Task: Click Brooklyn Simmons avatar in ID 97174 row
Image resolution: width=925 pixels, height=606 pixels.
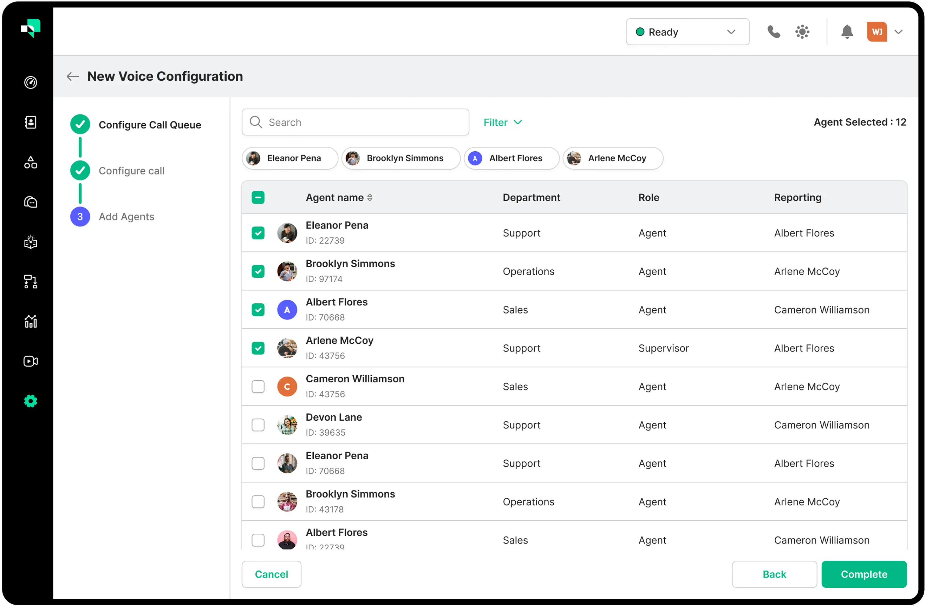Action: coord(287,271)
